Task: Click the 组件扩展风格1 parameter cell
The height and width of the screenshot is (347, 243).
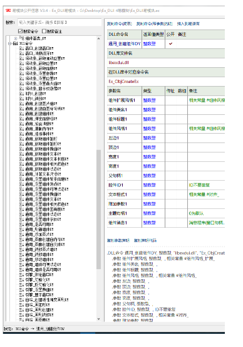Action: (x=125, y=100)
